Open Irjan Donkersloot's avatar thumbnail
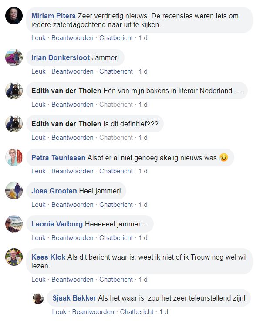Viewport: 270px width, 321px height. [14, 57]
